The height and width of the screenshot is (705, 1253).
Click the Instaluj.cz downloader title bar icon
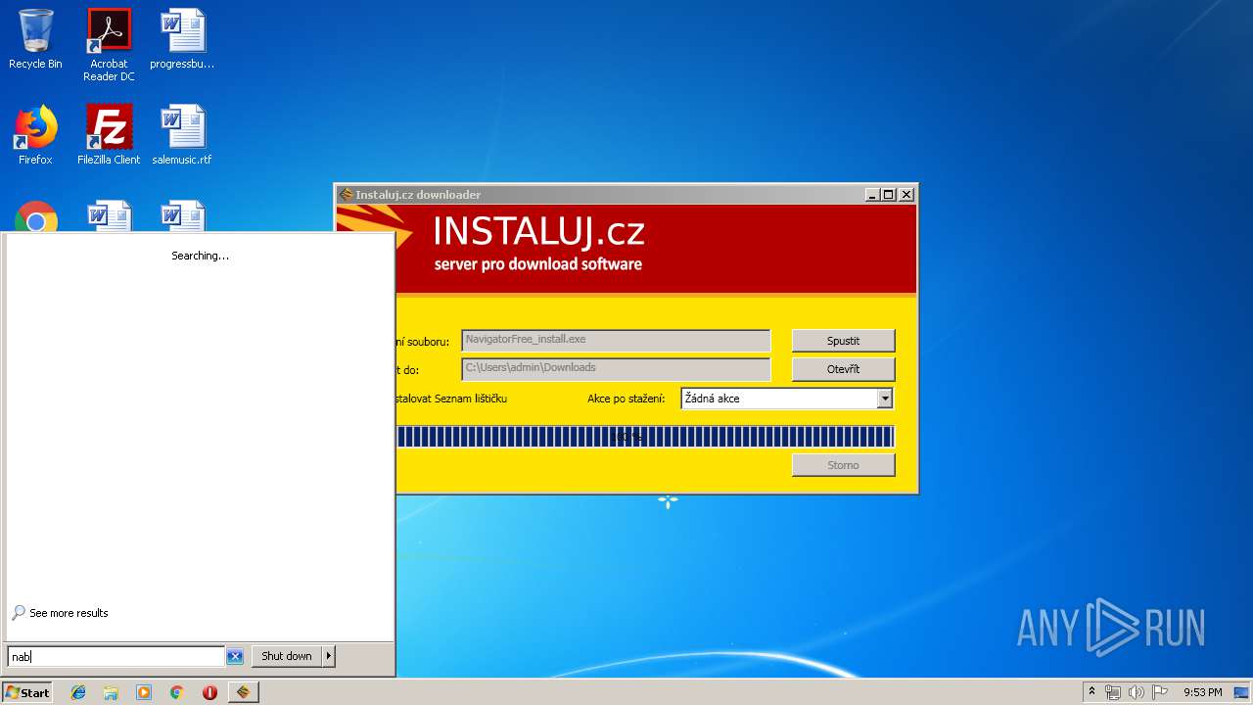tap(346, 194)
